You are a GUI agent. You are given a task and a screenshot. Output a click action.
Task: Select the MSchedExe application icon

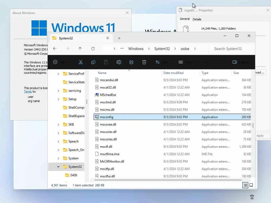[97, 95]
